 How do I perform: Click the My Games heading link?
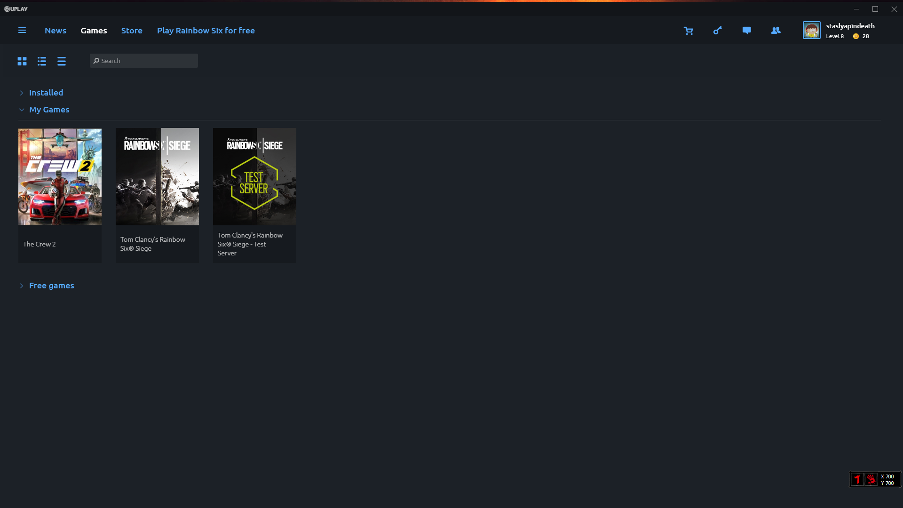point(49,110)
